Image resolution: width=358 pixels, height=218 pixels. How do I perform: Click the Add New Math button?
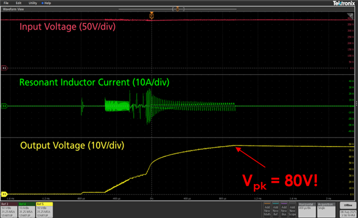coord(267,210)
